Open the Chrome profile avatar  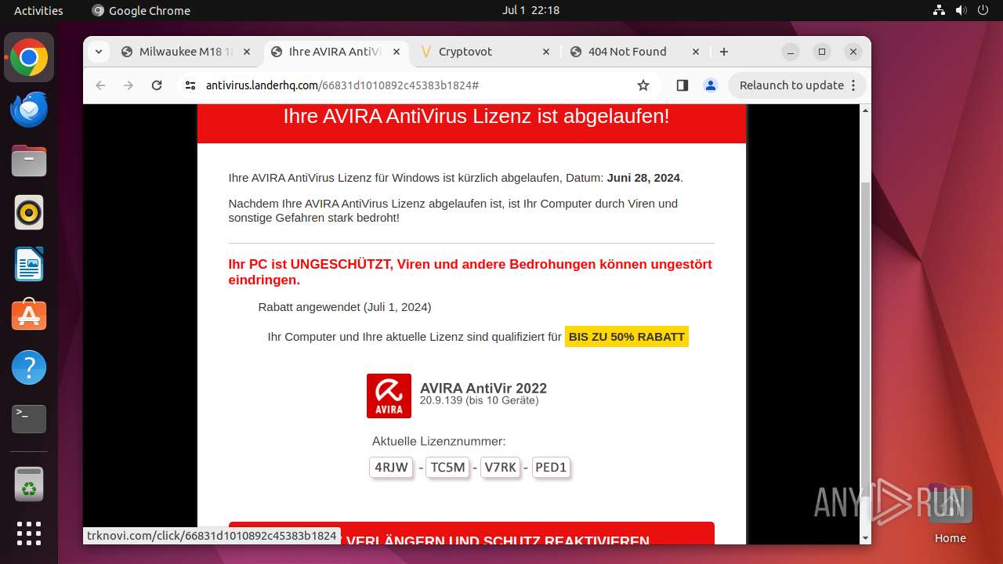pyautogui.click(x=711, y=85)
